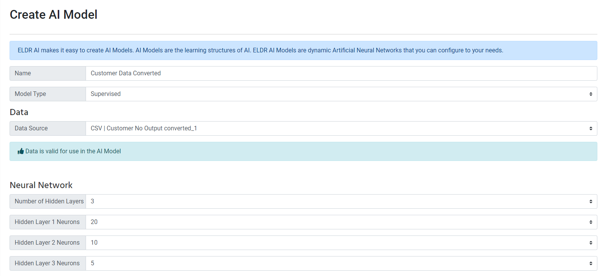Click the Data Source label

(x=31, y=128)
